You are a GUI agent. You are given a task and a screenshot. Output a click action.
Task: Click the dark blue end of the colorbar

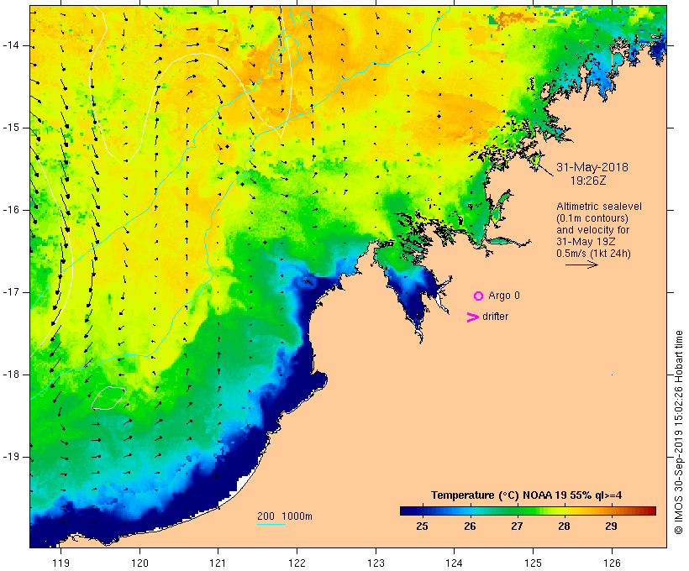(x=407, y=511)
